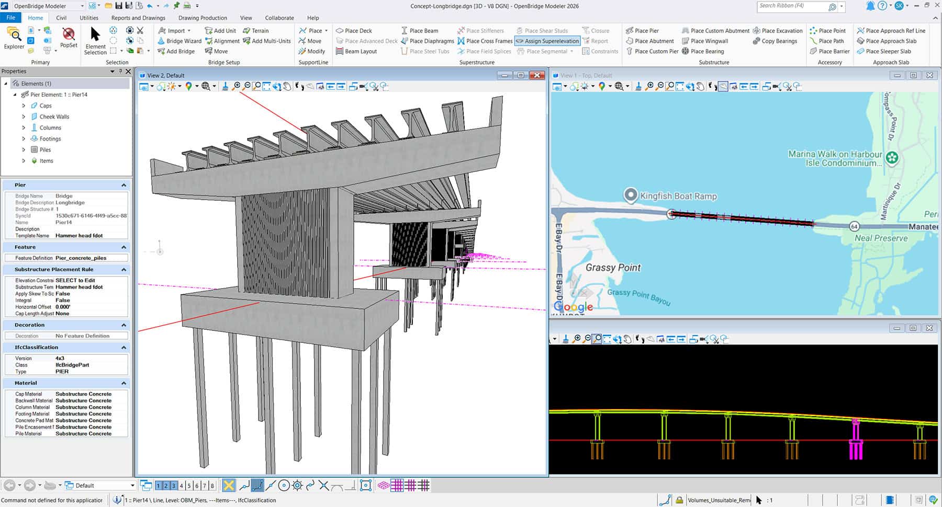942x507 pixels.
Task: Expand the Piles tree node
Action: (x=24, y=149)
